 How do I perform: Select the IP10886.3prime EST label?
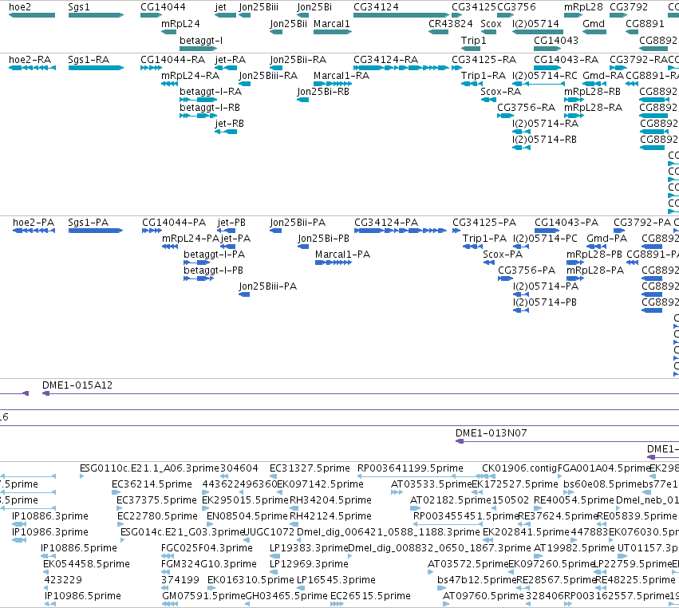(x=50, y=516)
